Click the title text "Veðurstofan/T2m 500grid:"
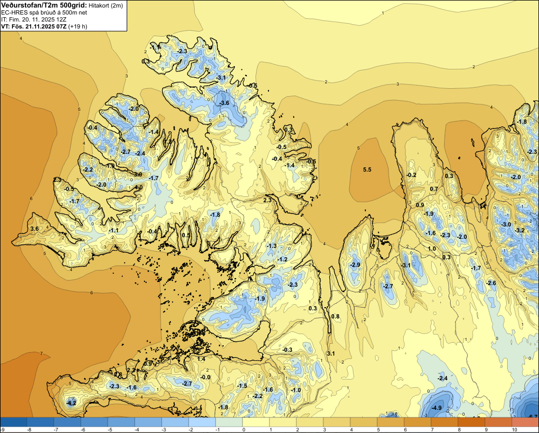539x433 pixels. click(x=44, y=5)
